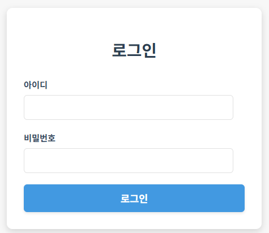Click the 로그인 heading at top
This screenshot has width=269, height=233.
click(134, 50)
